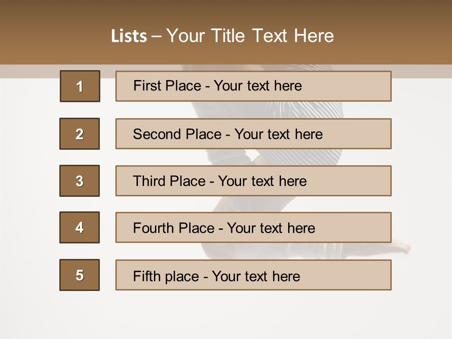
Task: Click the Your Title Text Here heading
Action: coord(250,36)
